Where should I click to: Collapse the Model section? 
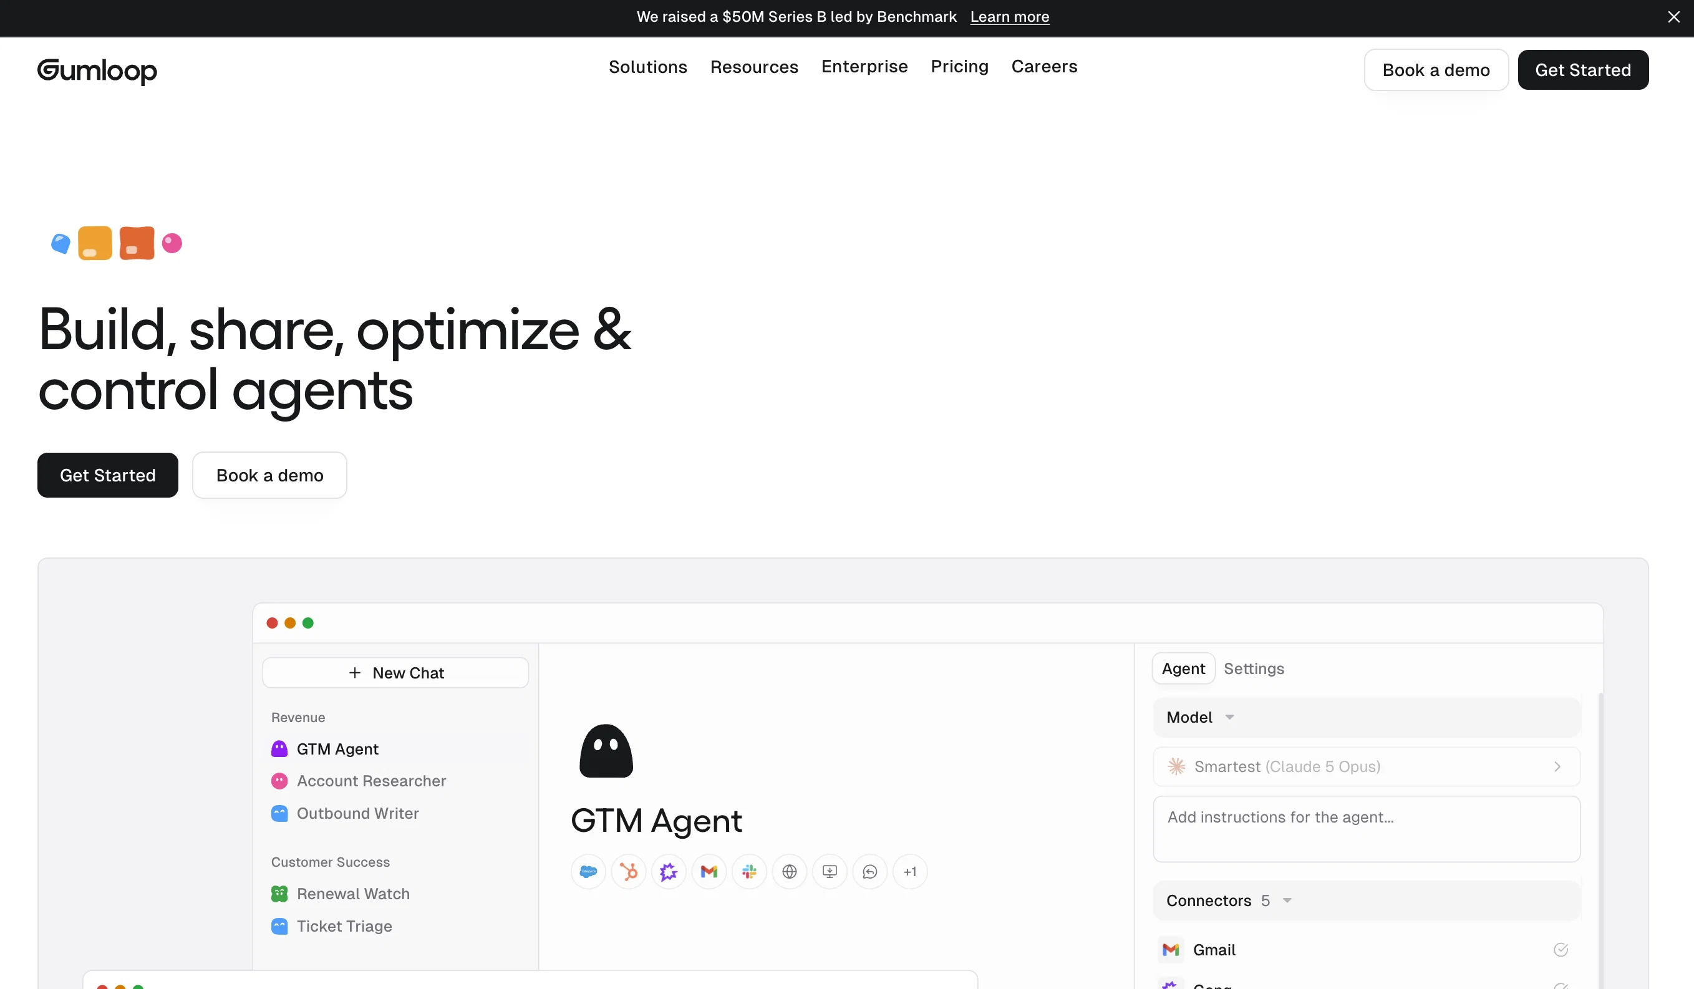pyautogui.click(x=1367, y=718)
